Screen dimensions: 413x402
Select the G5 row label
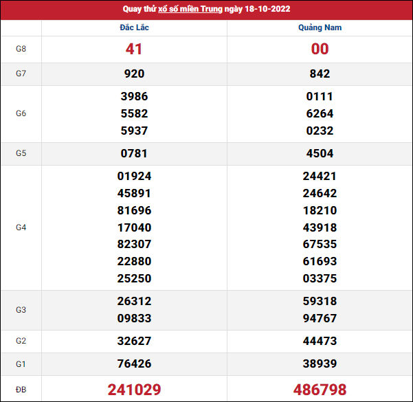pyautogui.click(x=21, y=153)
